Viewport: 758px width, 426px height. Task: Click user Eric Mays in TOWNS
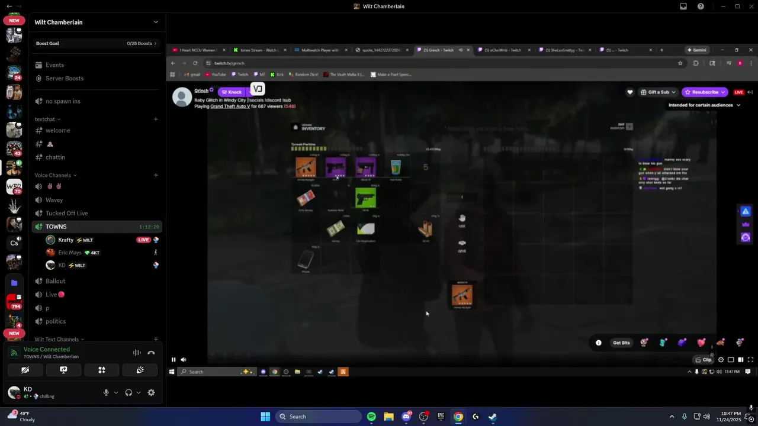pyautogui.click(x=70, y=253)
